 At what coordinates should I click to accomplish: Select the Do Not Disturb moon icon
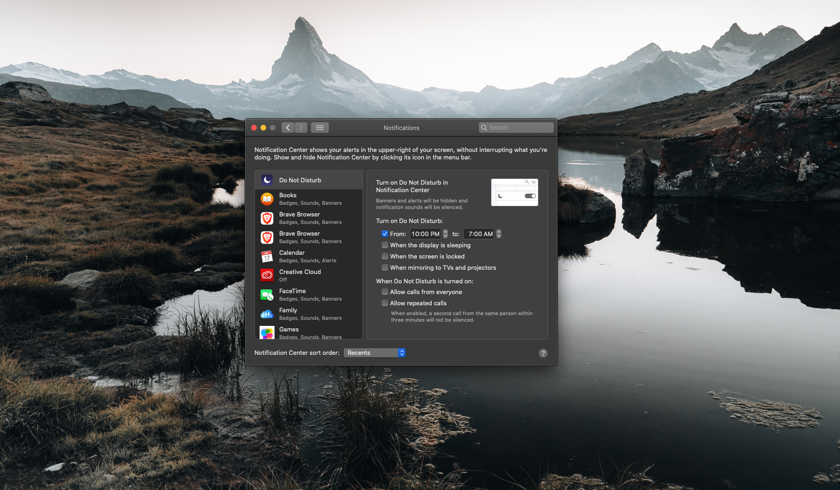267,180
